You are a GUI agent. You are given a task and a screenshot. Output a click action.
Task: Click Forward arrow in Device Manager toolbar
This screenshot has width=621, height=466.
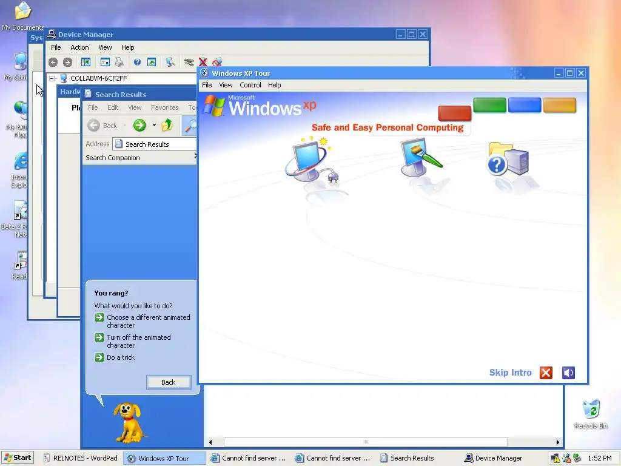click(x=68, y=62)
